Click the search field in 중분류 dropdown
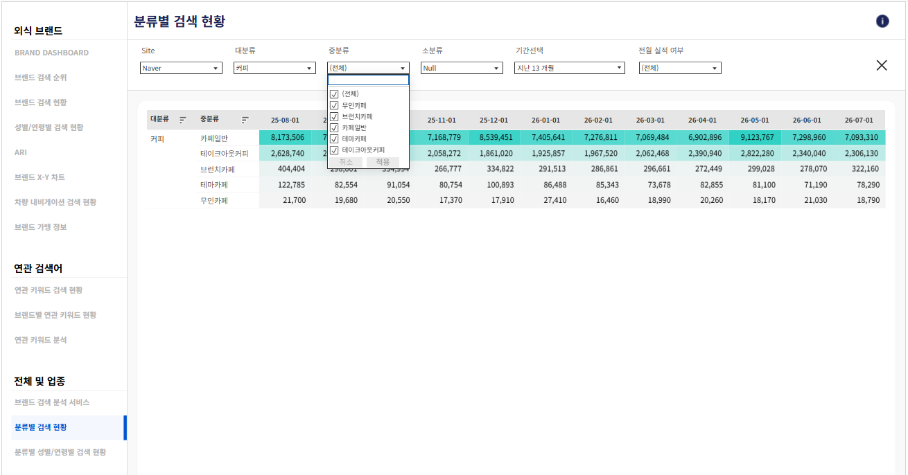 click(x=368, y=80)
